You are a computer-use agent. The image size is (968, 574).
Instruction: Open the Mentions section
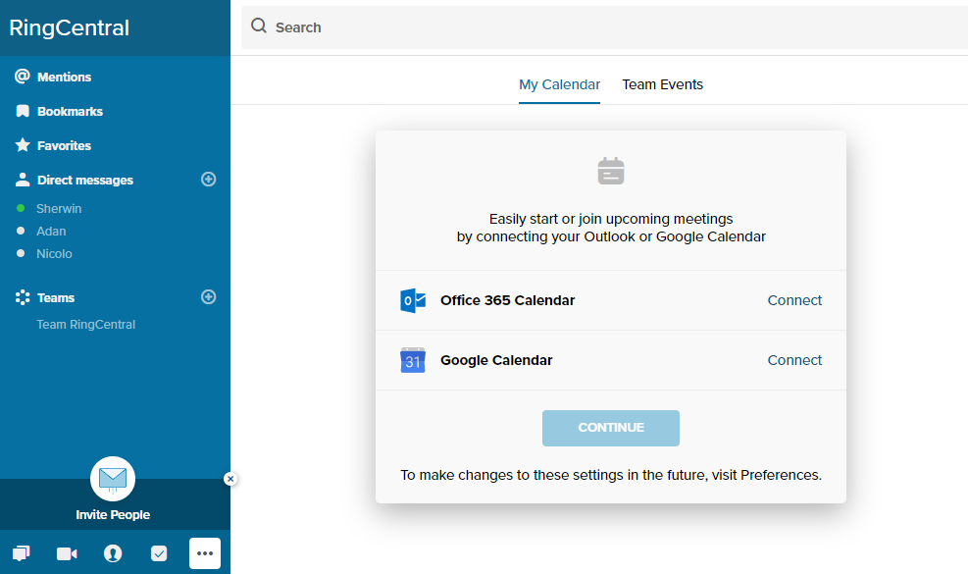(x=64, y=78)
